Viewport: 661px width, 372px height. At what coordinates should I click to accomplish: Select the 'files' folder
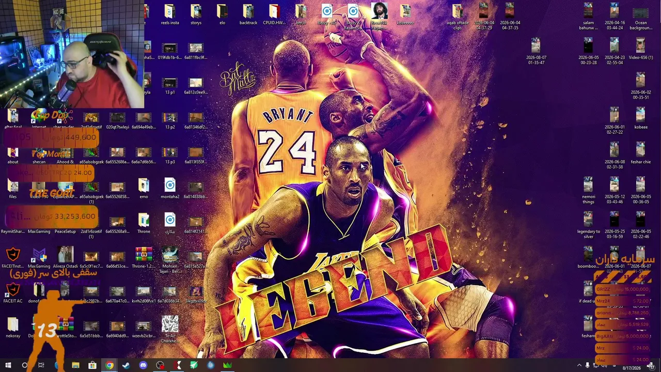point(13,189)
